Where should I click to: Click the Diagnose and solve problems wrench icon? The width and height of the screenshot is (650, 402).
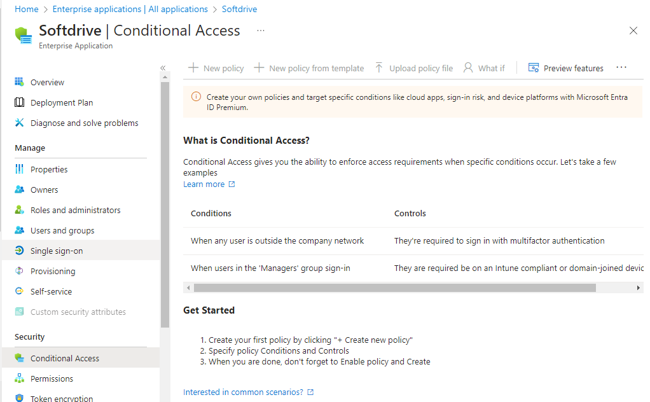[x=19, y=122]
